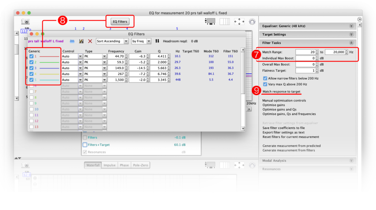
Task: Click the sort arrows icon beside by Freq
Action: pos(157,41)
